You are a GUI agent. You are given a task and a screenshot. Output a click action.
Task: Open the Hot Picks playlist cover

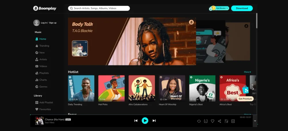pos(111,88)
